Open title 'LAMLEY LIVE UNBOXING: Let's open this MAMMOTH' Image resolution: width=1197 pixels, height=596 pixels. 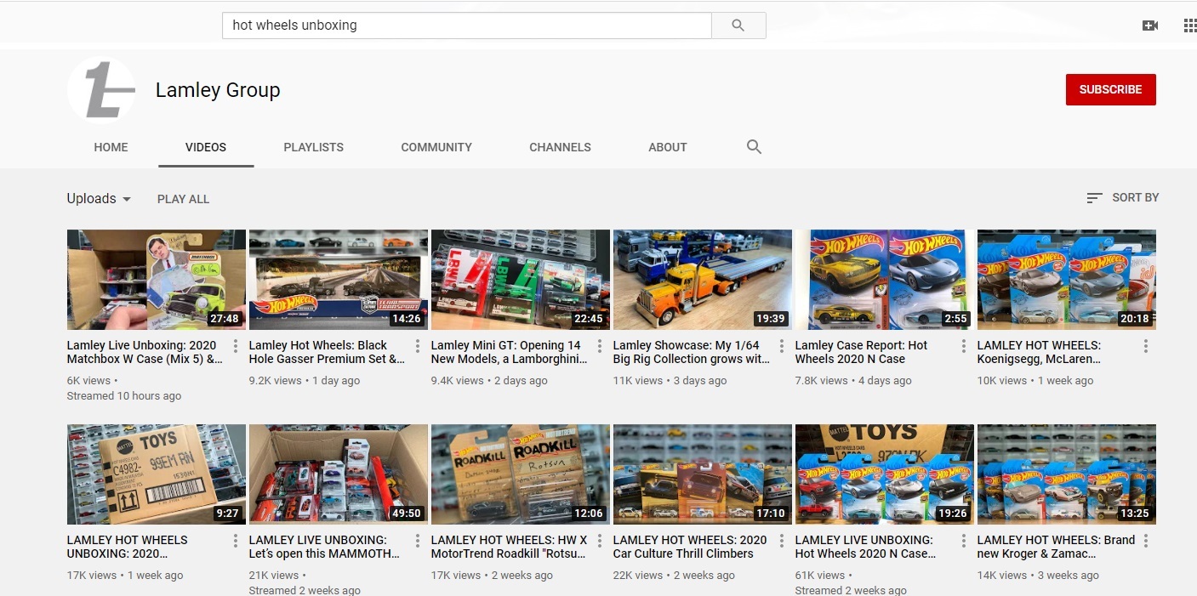pos(324,547)
